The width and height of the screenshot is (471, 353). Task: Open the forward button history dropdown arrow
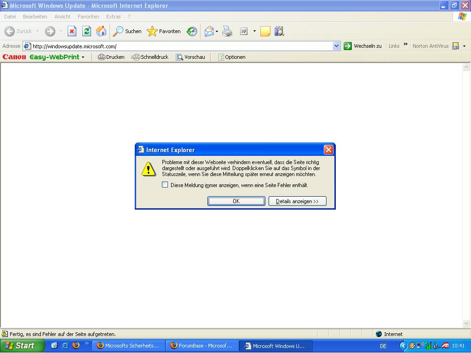point(61,31)
